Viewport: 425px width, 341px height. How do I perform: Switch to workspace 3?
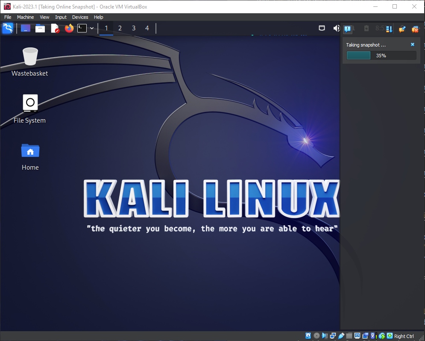[134, 28]
